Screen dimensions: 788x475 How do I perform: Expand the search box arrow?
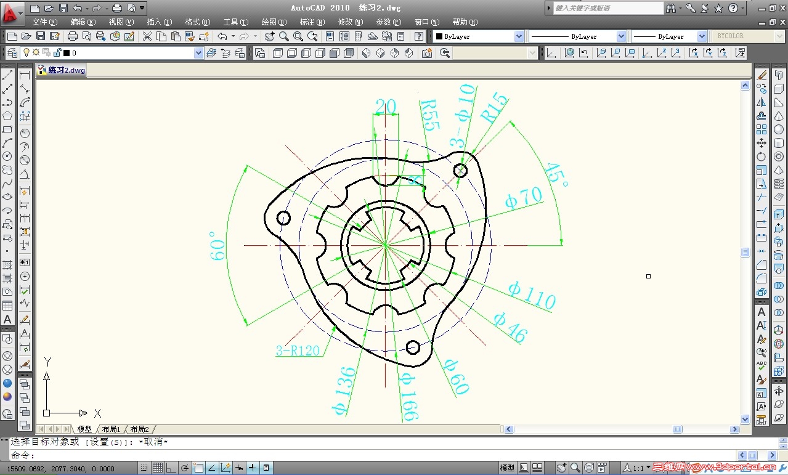click(x=548, y=8)
